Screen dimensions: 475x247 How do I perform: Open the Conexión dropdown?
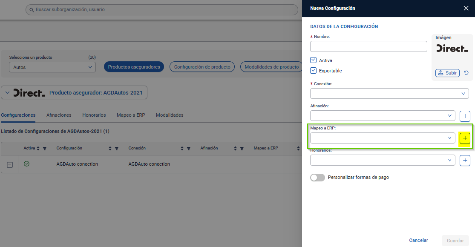(x=389, y=94)
